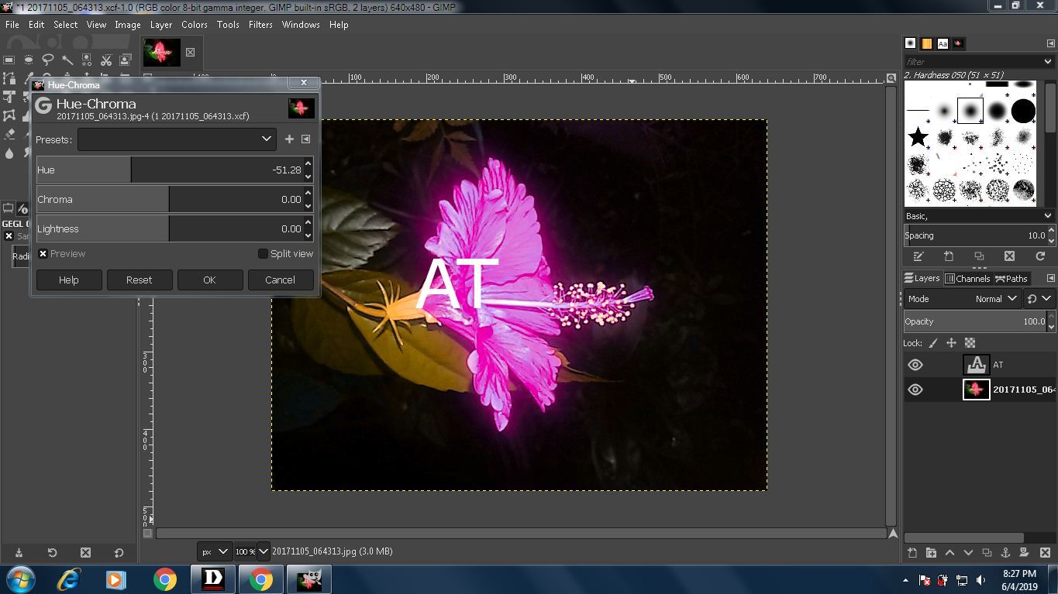Image resolution: width=1058 pixels, height=594 pixels.
Task: Anchor the floating layer
Action: [x=1005, y=553]
